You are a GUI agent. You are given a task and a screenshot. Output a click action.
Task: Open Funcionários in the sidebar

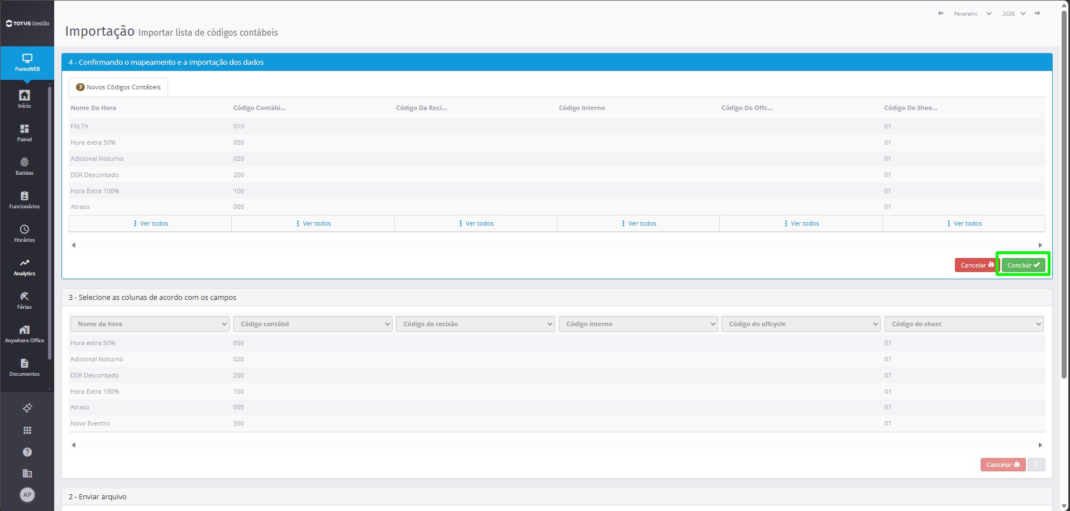click(x=24, y=199)
